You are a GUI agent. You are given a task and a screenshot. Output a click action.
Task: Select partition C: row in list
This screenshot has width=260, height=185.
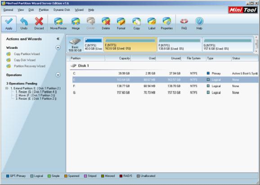tap(165, 74)
